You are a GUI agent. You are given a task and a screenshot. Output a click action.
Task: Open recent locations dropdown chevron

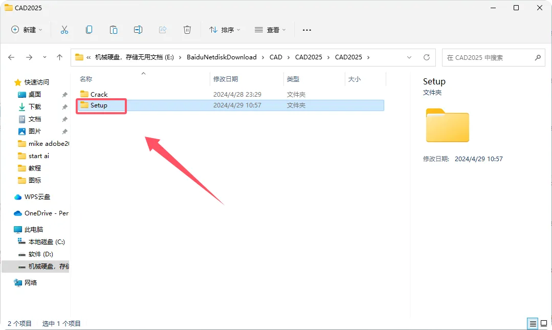(x=45, y=57)
